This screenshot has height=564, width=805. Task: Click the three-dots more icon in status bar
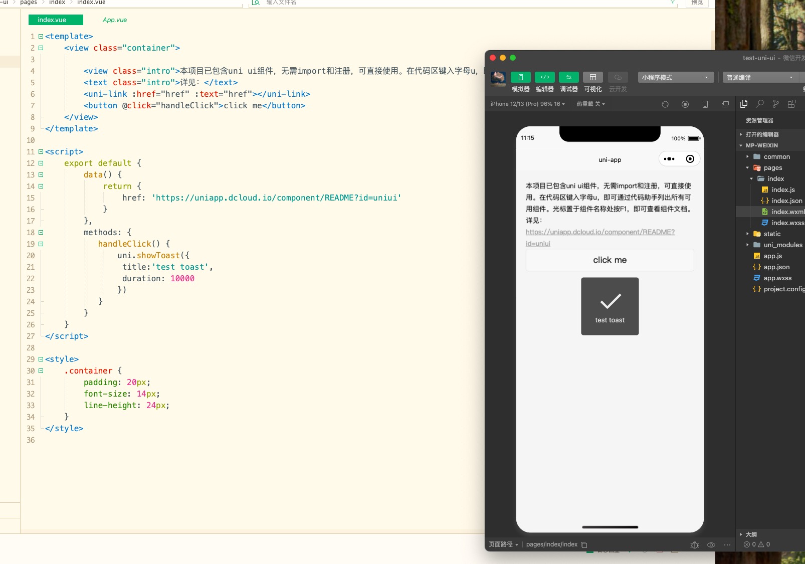727,545
